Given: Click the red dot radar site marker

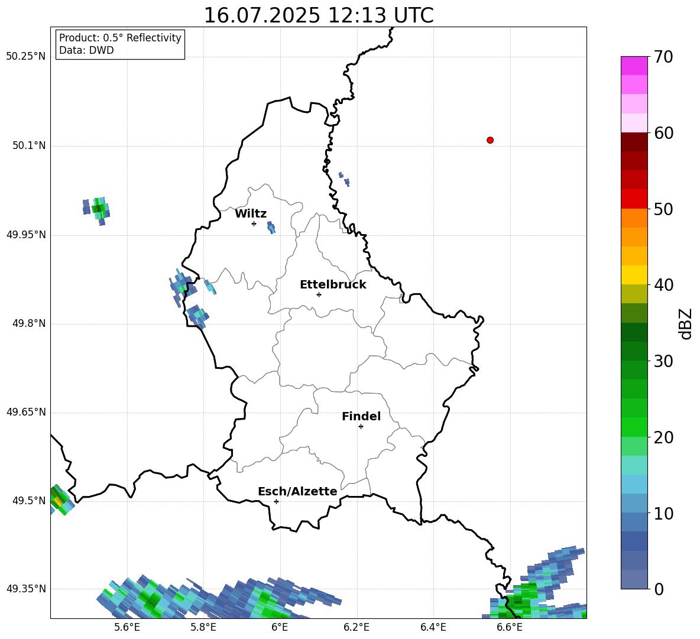Looking at the screenshot, I should (x=490, y=140).
